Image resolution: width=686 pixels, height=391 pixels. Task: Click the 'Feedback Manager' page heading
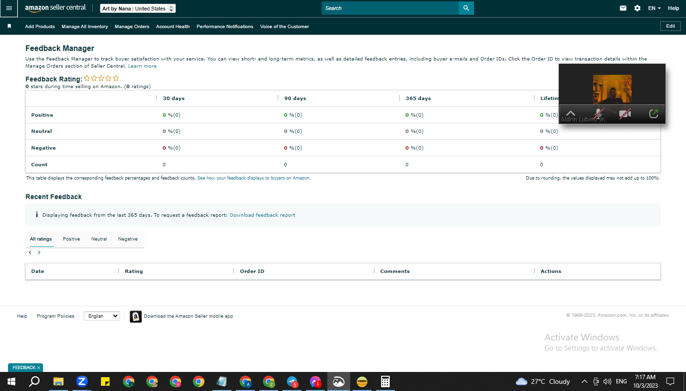click(x=60, y=48)
